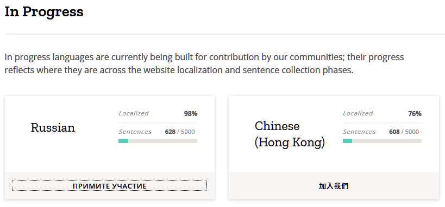Click the 98% localized value
445x207 pixels.
click(x=191, y=114)
